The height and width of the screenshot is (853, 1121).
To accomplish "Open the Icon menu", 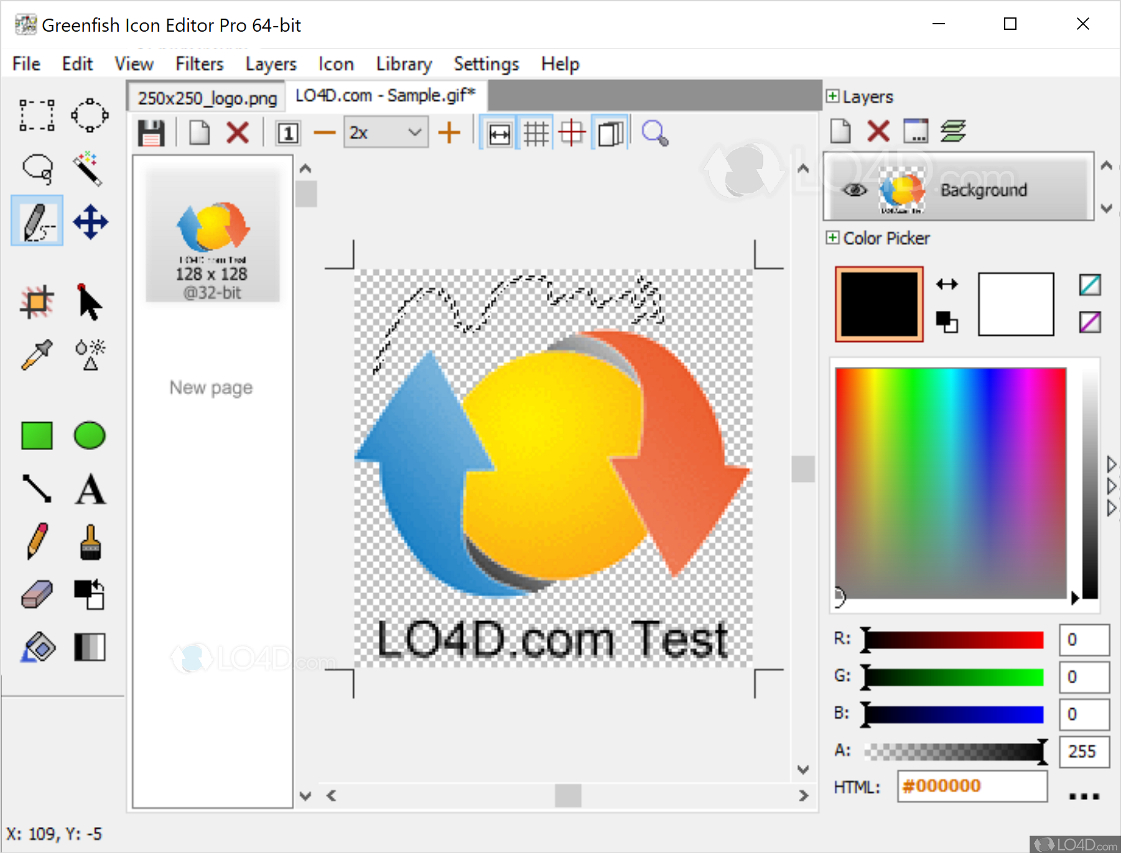I will coord(336,64).
